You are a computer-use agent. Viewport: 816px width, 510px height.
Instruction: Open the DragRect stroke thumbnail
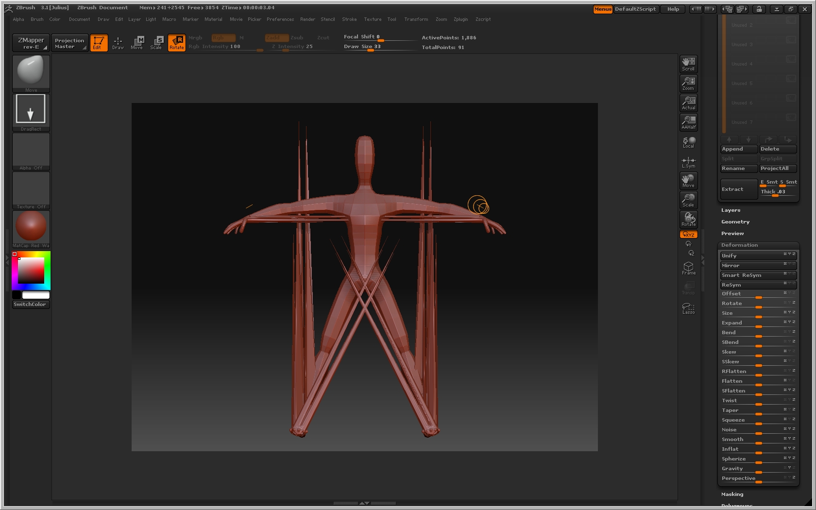pos(31,110)
